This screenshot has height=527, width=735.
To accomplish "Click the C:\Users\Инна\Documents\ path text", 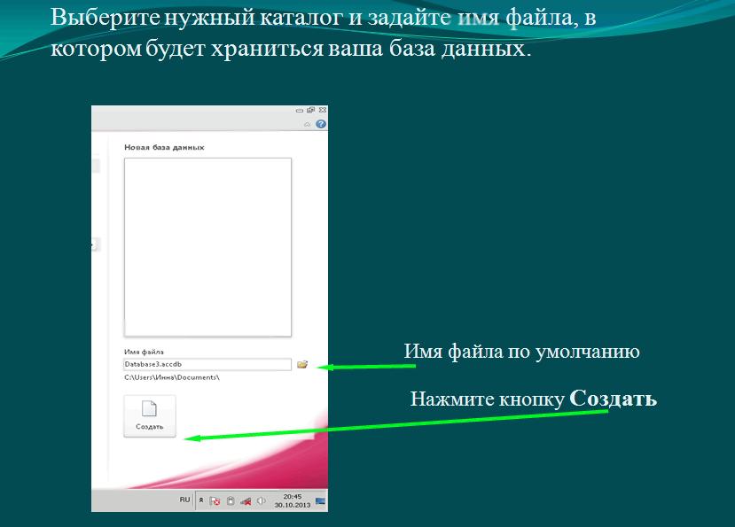I will coord(171,377).
